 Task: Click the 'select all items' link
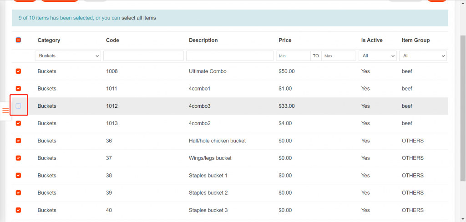tap(138, 18)
